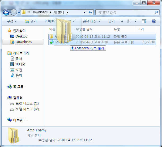The image size is (162, 147).
Task: Click the 새 폴더 검색 search field
Action: click(126, 12)
